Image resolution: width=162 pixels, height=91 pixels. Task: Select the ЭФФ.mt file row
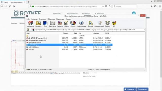coord(69,49)
